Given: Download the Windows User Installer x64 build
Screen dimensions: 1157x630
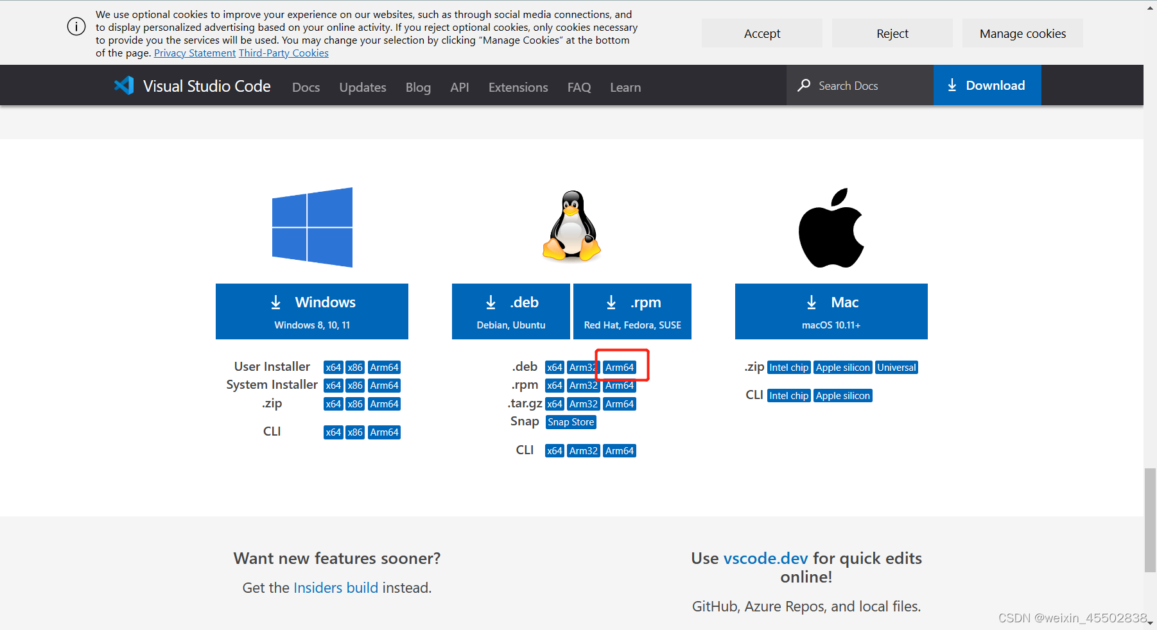Looking at the screenshot, I should pos(333,368).
